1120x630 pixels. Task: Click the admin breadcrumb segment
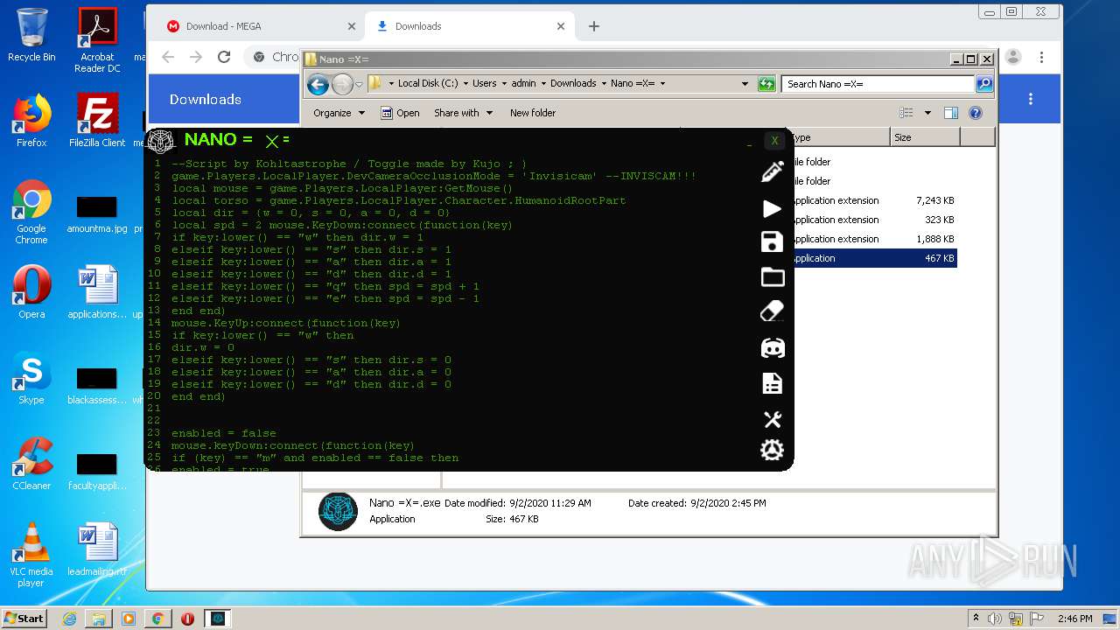tap(523, 84)
